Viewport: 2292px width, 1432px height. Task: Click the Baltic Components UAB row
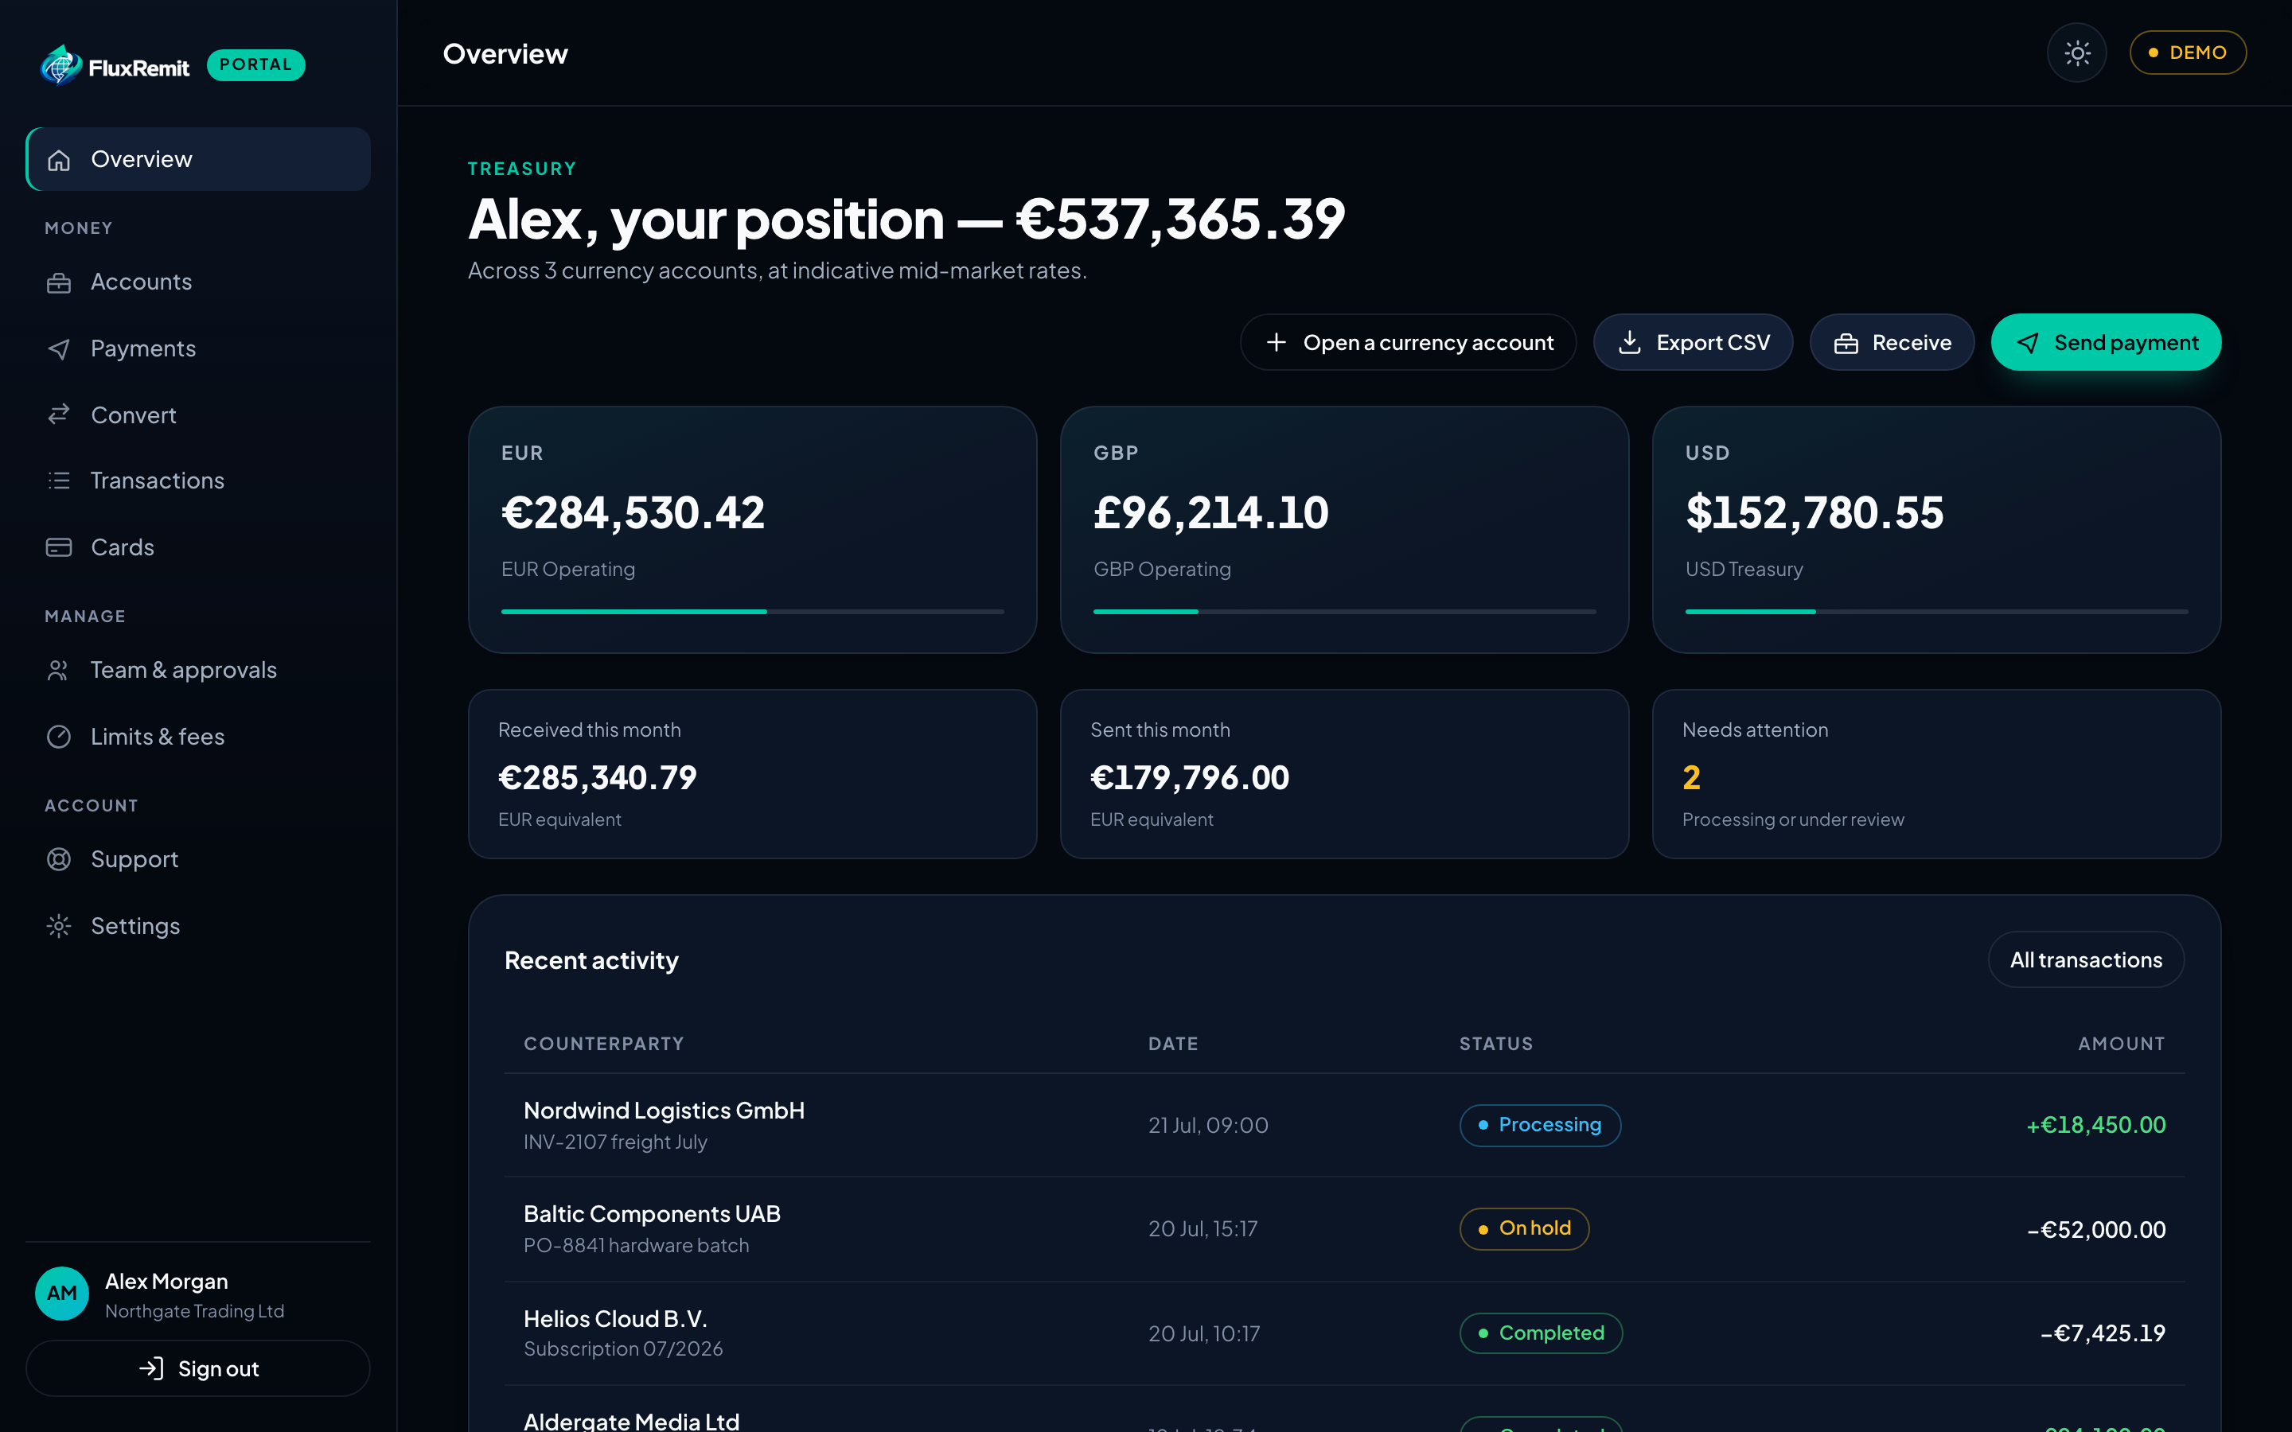pyautogui.click(x=1345, y=1229)
